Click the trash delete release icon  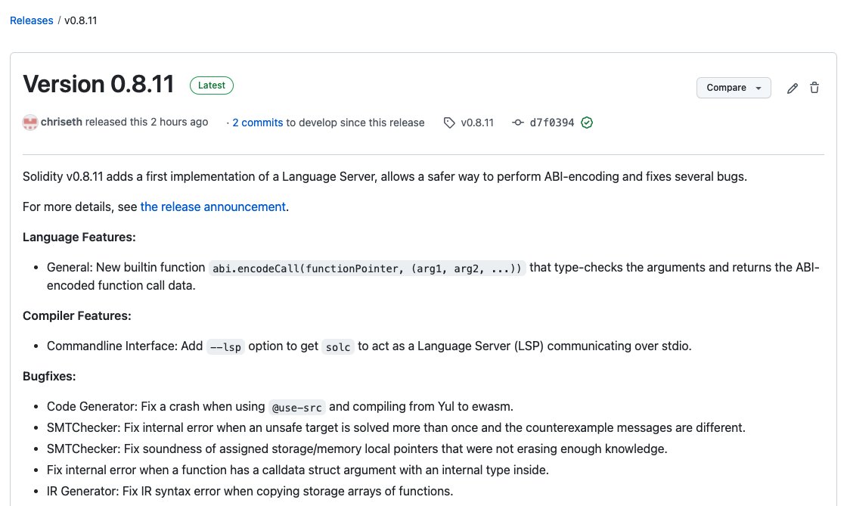pyautogui.click(x=814, y=88)
